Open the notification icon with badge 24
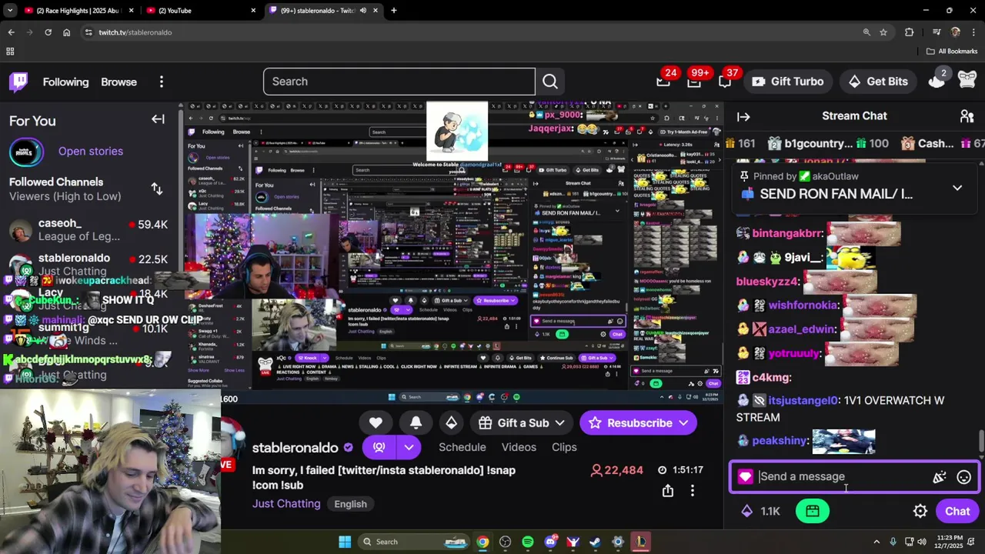This screenshot has width=985, height=554. pyautogui.click(x=663, y=81)
